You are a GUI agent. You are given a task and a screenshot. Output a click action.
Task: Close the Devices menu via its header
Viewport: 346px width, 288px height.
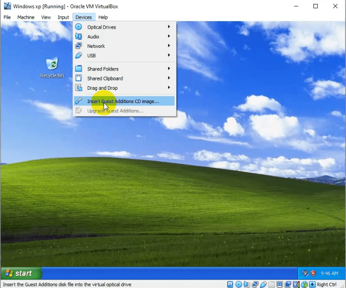click(x=84, y=17)
